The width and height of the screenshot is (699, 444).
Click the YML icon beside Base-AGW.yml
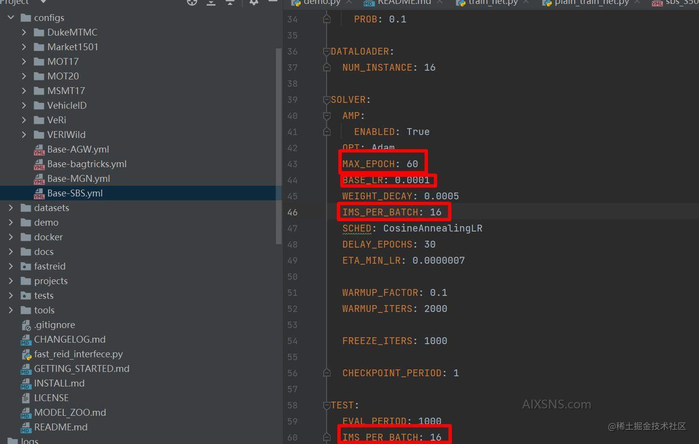(x=39, y=150)
